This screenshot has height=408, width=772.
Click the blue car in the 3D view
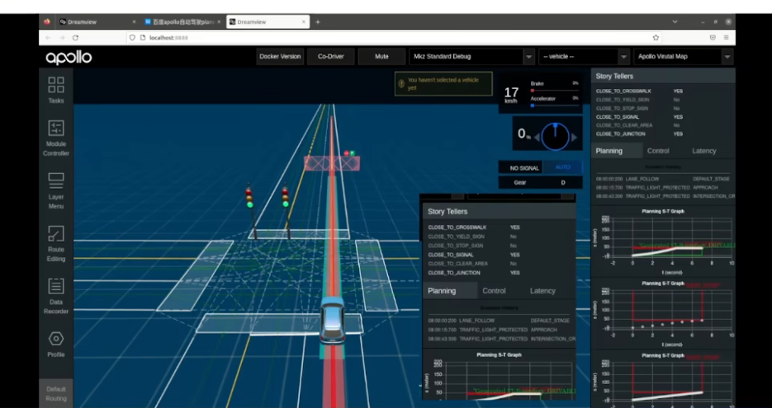pos(333,320)
